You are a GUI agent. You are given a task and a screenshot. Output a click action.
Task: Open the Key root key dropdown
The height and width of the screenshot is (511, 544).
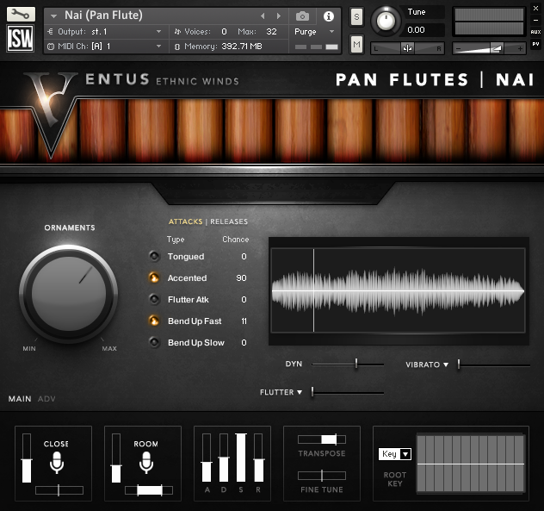tap(395, 454)
